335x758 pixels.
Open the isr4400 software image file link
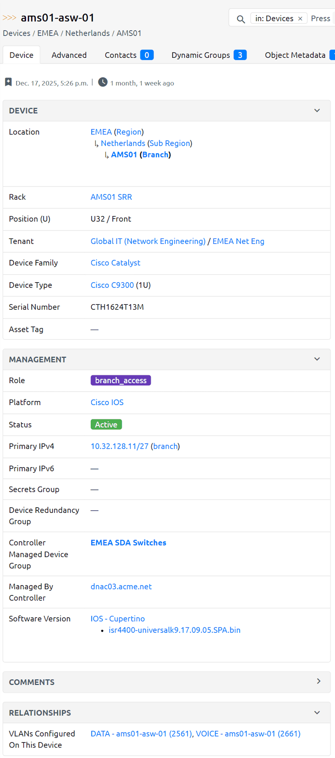click(x=175, y=630)
